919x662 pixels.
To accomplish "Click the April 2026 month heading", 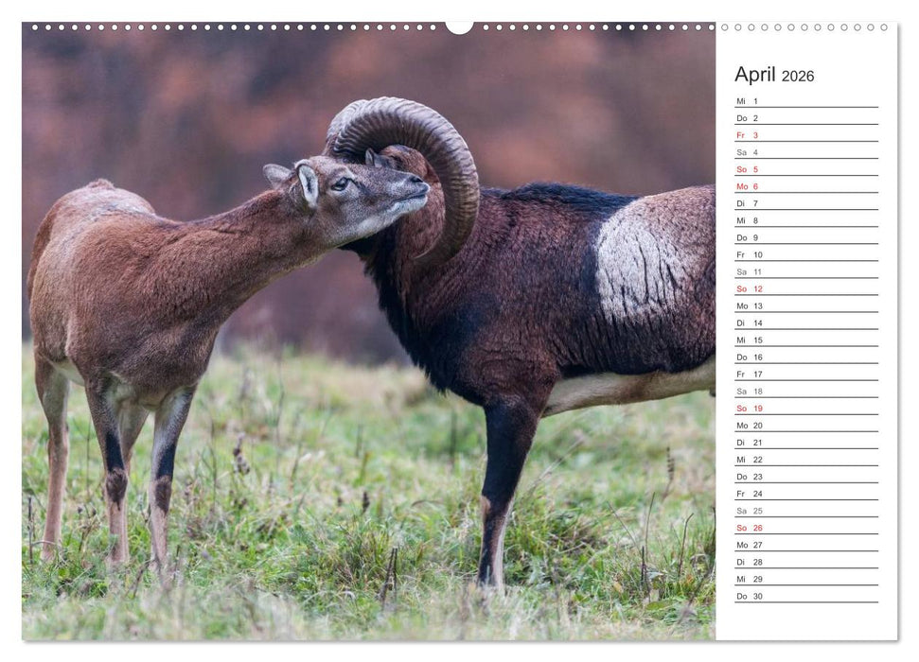I will tap(772, 76).
